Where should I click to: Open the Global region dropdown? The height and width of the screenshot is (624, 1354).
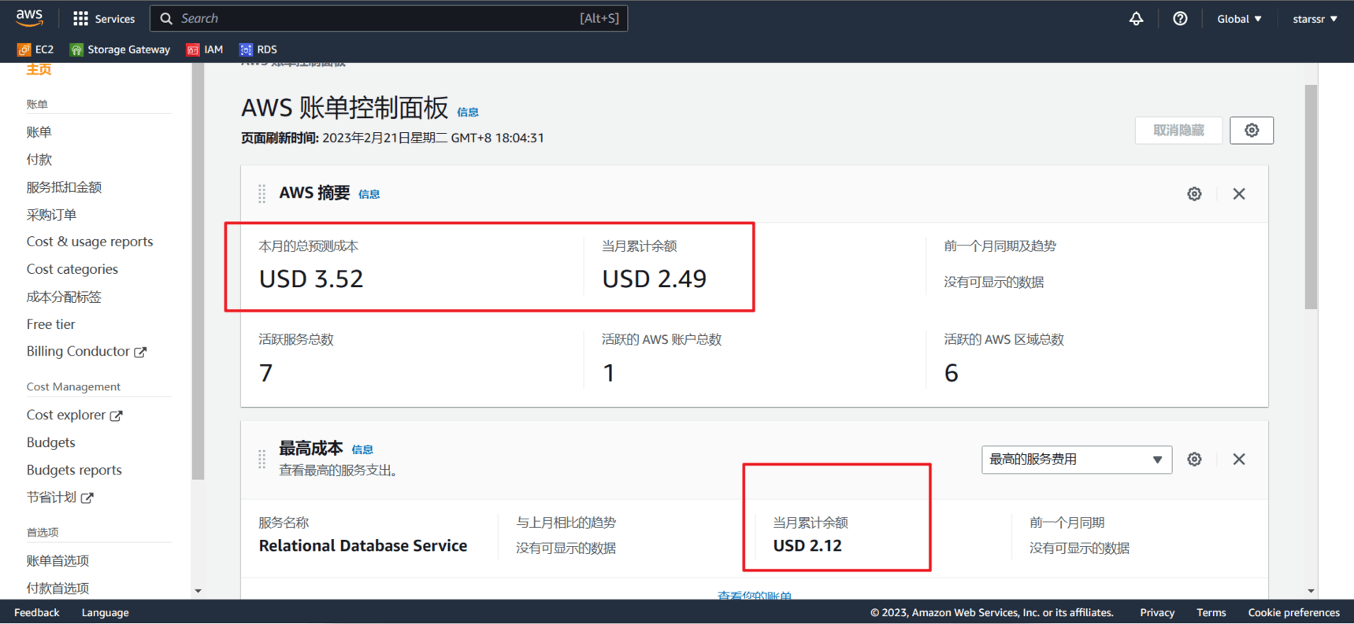point(1239,19)
